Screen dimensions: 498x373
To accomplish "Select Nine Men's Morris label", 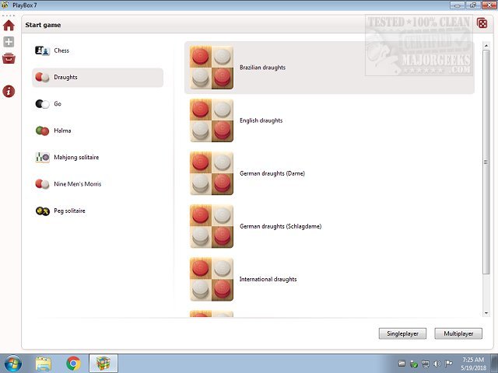I will tap(78, 184).
